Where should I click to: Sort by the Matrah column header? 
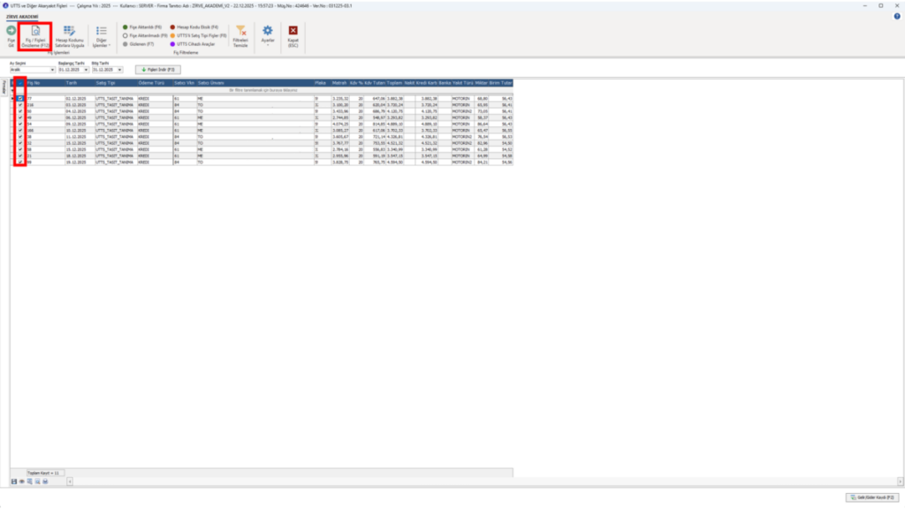338,83
